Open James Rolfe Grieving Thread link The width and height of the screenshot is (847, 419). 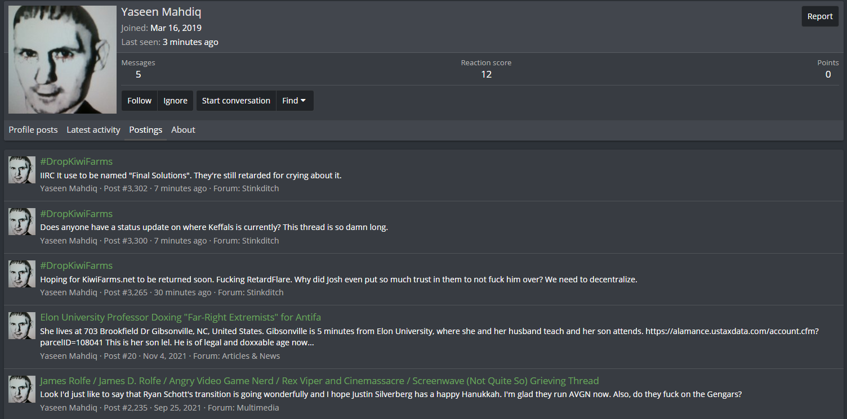coord(319,381)
